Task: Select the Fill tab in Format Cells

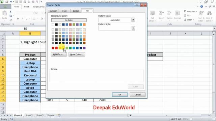Action: (x=87, y=11)
